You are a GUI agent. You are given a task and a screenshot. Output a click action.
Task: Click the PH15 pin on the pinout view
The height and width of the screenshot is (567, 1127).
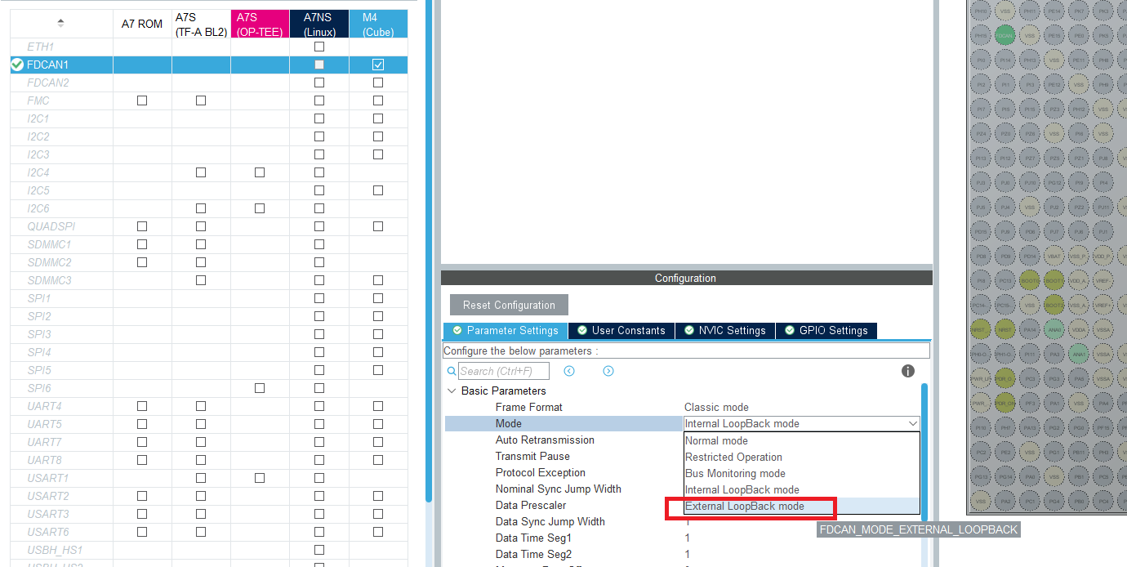[982, 36]
